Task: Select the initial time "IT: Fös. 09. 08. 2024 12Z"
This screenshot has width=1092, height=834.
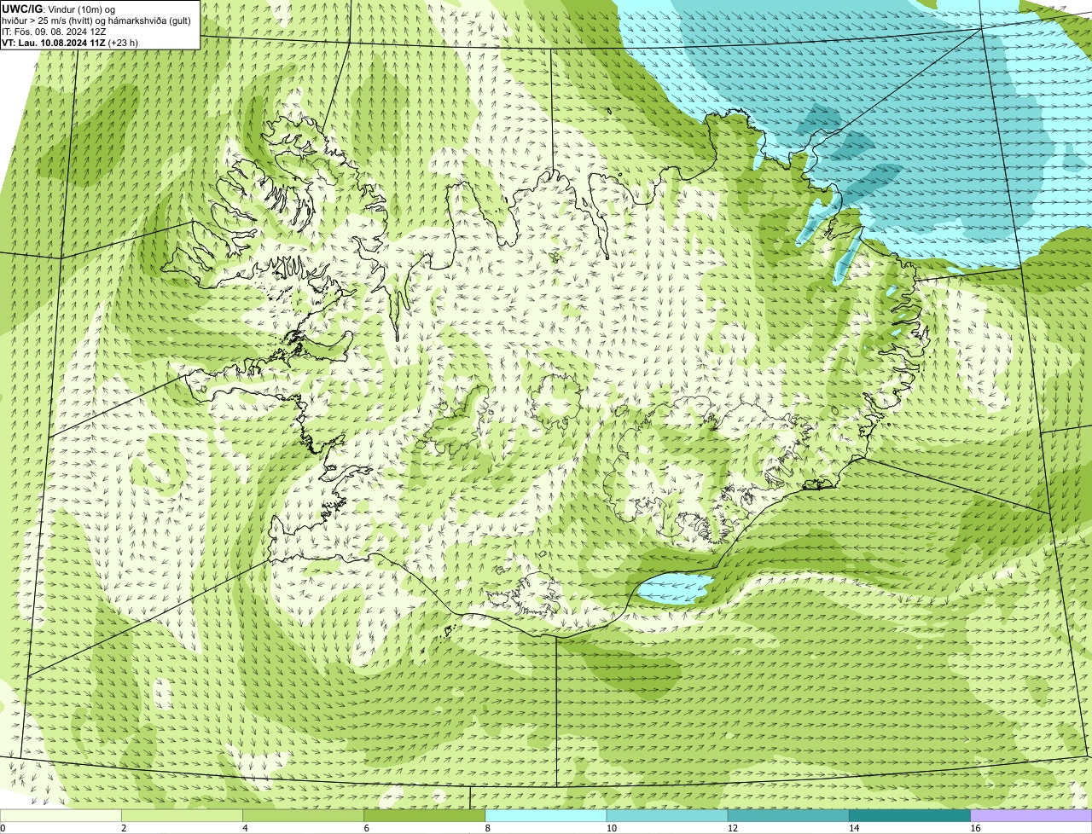Action: point(54,31)
